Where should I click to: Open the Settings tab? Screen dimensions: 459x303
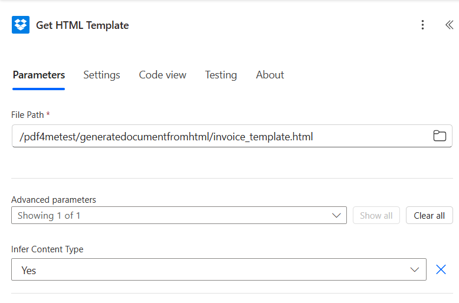click(x=101, y=75)
